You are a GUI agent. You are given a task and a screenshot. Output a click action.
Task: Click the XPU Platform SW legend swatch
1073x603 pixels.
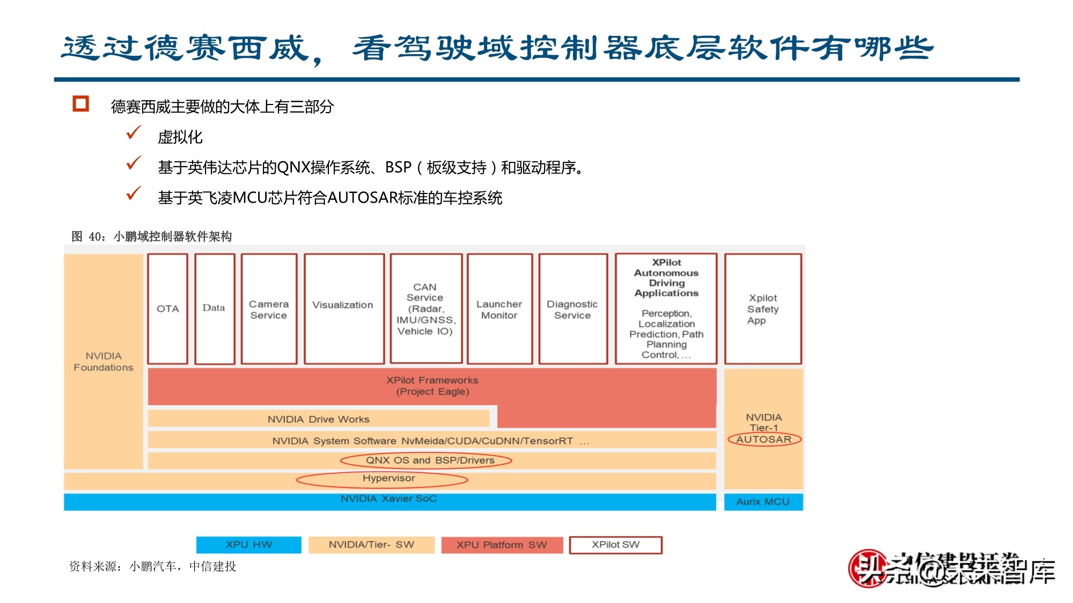(x=502, y=545)
